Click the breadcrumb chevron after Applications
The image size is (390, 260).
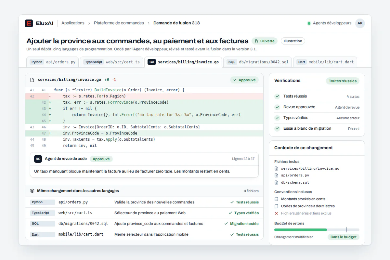coord(89,23)
